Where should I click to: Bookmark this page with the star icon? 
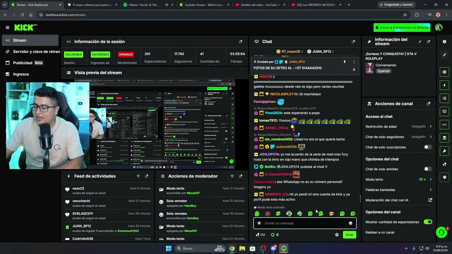coord(405,15)
